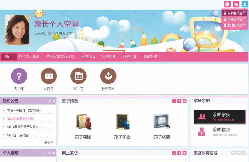Select the 上传作品 upload icon

(108, 76)
